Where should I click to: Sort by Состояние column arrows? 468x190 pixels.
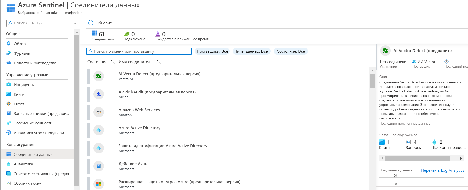[x=113, y=62]
